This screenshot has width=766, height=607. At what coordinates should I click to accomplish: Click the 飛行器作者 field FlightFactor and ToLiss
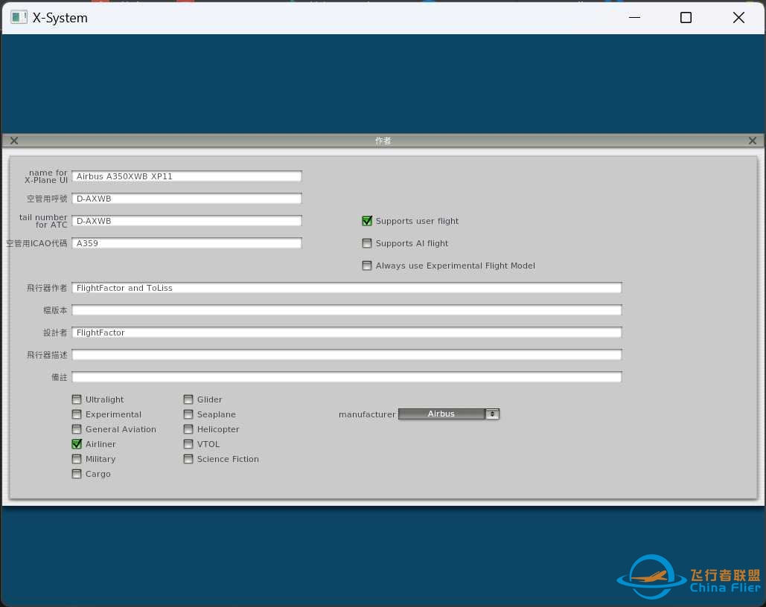[347, 288]
